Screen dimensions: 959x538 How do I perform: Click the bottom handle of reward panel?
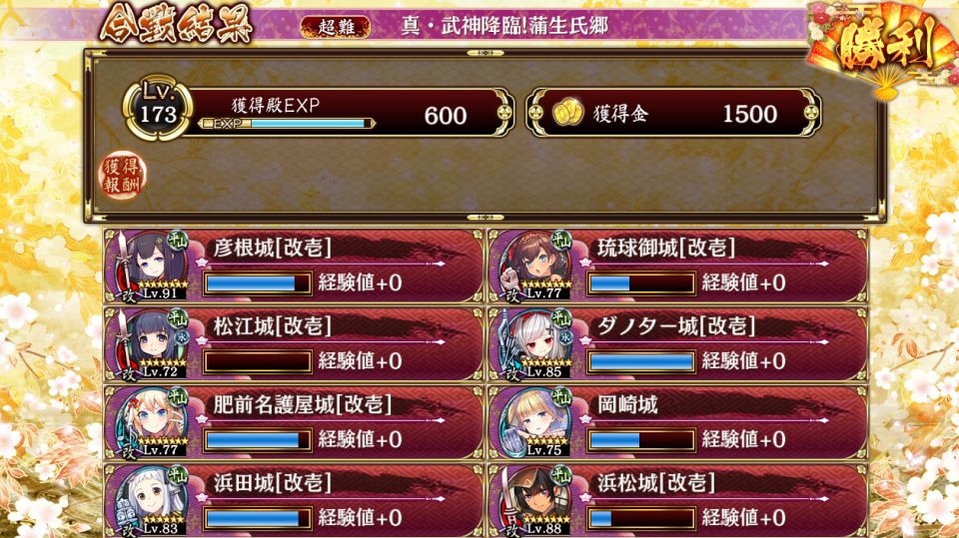[x=485, y=217]
